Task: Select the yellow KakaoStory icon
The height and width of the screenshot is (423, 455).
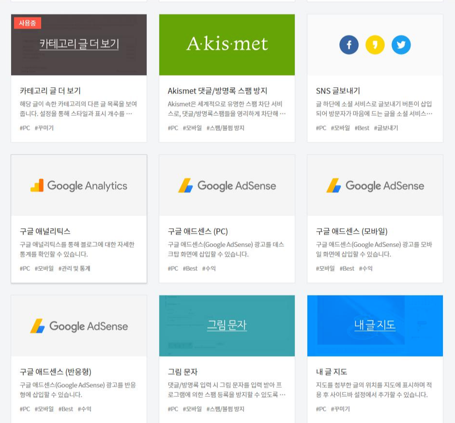Action: [x=375, y=44]
